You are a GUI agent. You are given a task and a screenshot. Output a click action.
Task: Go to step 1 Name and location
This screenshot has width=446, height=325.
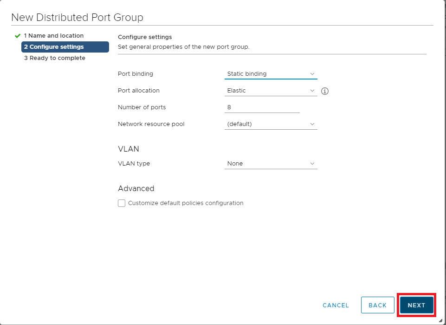[x=54, y=36]
